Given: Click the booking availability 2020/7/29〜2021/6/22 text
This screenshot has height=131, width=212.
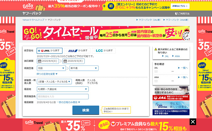Looking at the screenshot, I should coord(66,56).
